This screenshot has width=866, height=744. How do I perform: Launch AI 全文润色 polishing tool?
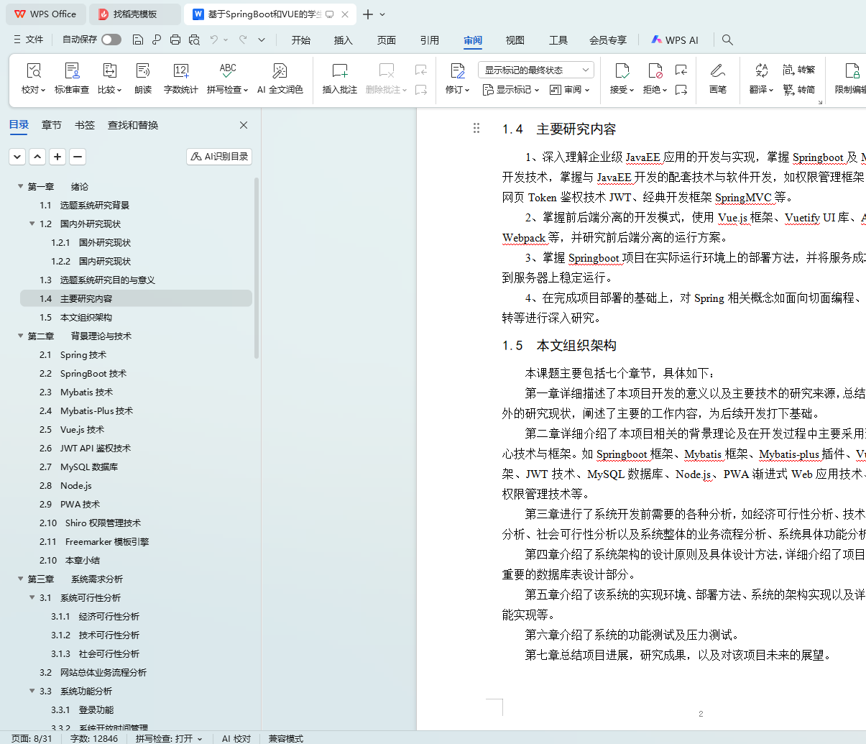(x=280, y=71)
